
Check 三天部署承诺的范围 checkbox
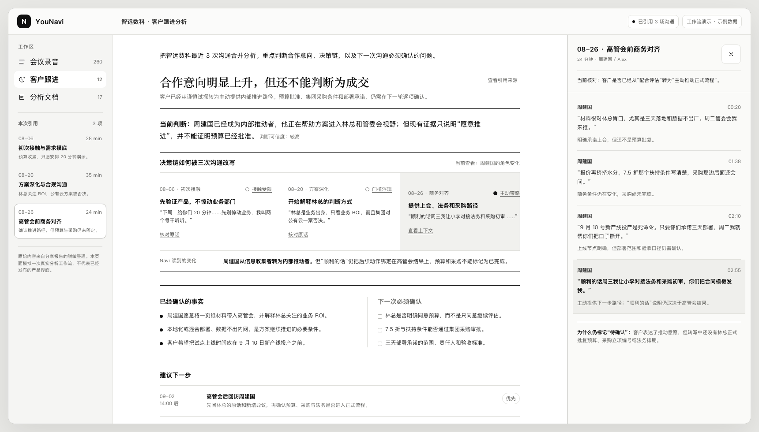[380, 343]
